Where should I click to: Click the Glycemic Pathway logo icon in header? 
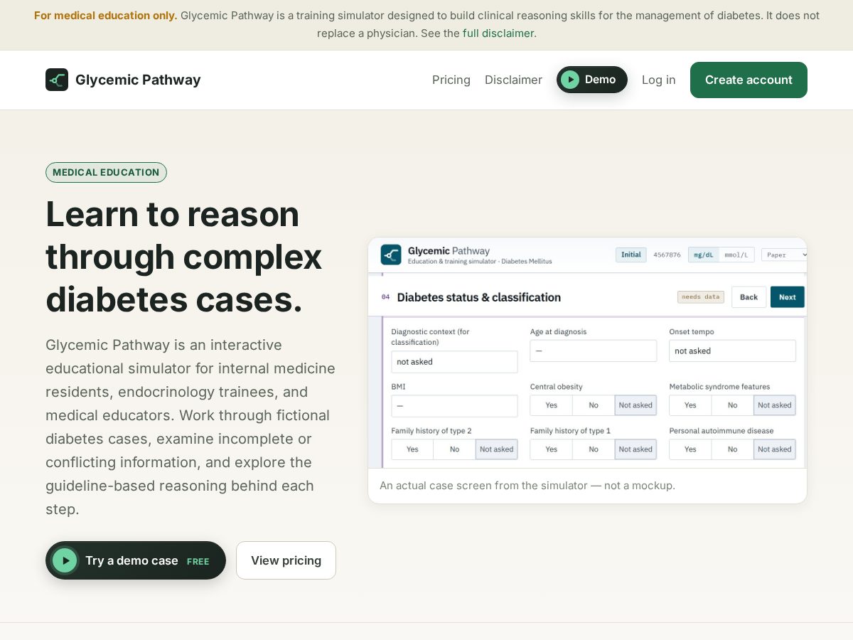coord(57,80)
